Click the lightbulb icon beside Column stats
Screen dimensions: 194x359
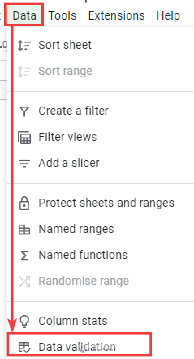point(24,321)
